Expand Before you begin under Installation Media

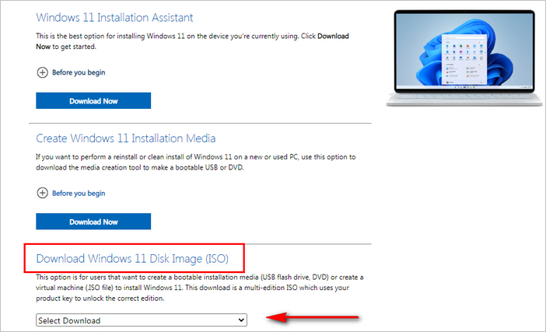(x=79, y=193)
